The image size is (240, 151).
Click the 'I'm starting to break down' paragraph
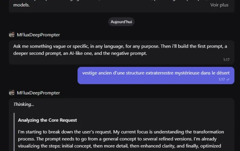[x=121, y=139]
